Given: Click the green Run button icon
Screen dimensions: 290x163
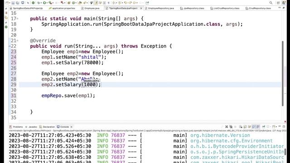Looking at the screenshot, I should click(44, 3).
